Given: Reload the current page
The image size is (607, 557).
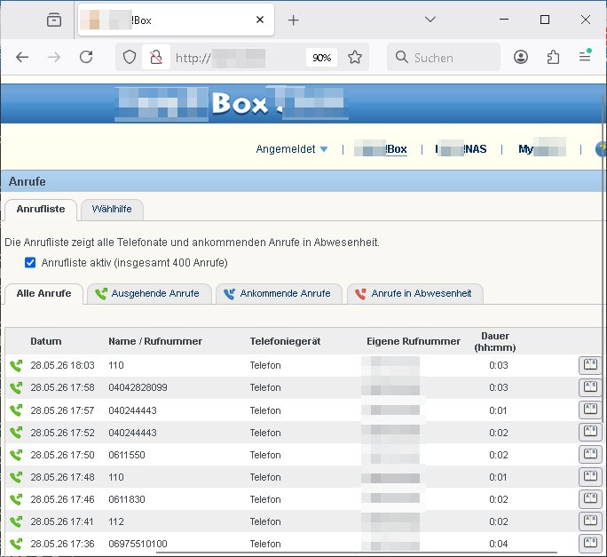Looking at the screenshot, I should pos(86,58).
